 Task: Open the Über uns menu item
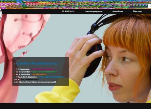click(137, 11)
